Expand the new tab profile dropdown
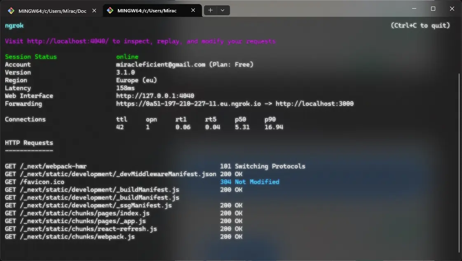The width and height of the screenshot is (462, 261). tap(223, 10)
